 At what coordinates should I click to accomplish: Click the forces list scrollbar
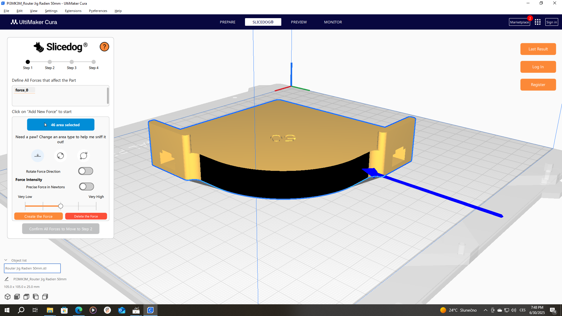[108, 96]
